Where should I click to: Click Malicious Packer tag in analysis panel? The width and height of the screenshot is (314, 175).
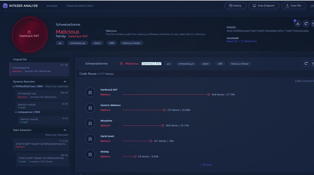click(240, 64)
